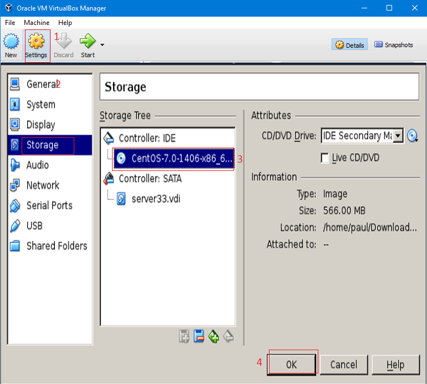
Task: Open the Machine menu
Action: click(37, 23)
